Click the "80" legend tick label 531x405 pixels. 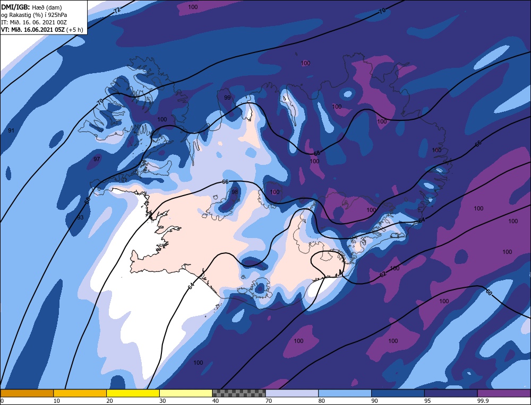coord(322,401)
